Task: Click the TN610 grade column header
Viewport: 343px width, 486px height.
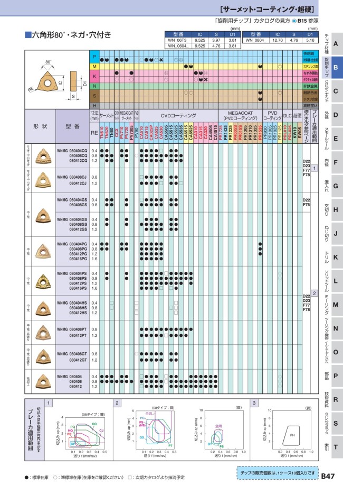Action: (x=102, y=134)
